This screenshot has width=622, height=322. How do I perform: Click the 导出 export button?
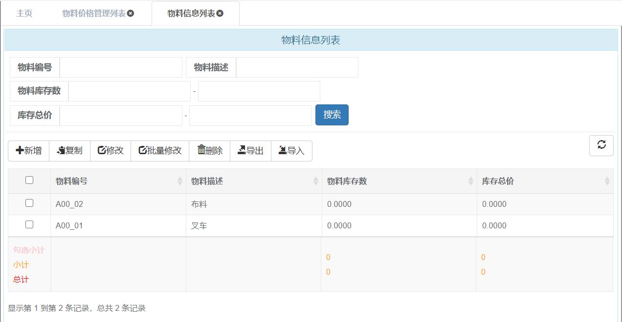(251, 151)
